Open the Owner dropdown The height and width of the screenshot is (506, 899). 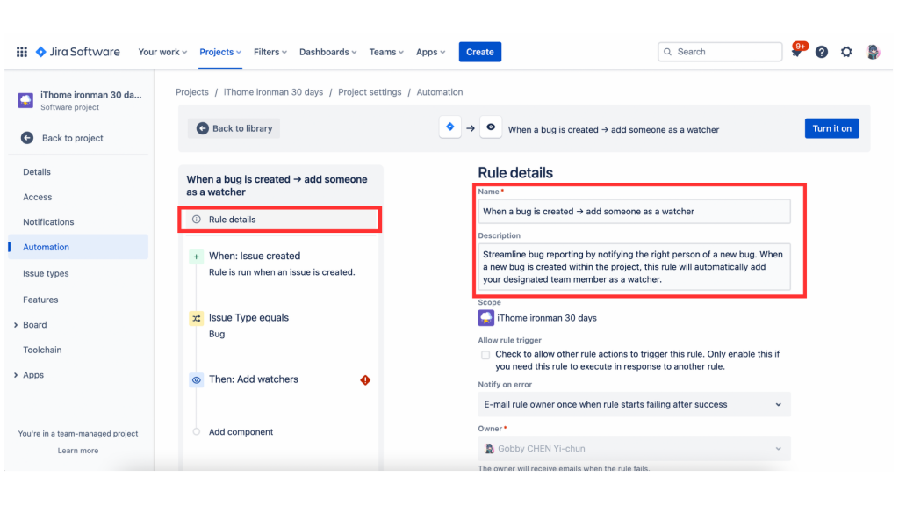click(634, 449)
